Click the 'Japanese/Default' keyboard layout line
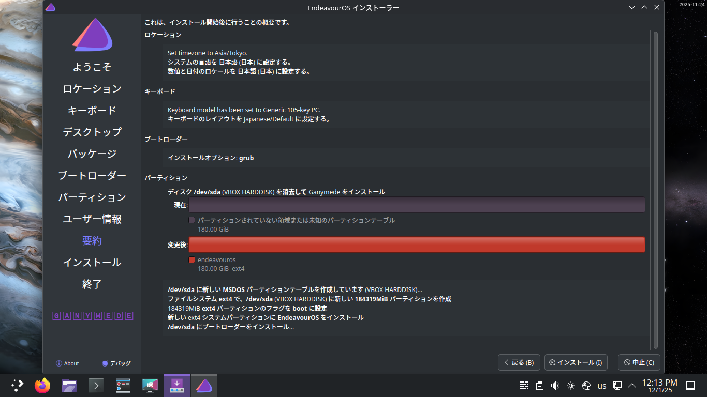707x397 pixels. point(249,119)
